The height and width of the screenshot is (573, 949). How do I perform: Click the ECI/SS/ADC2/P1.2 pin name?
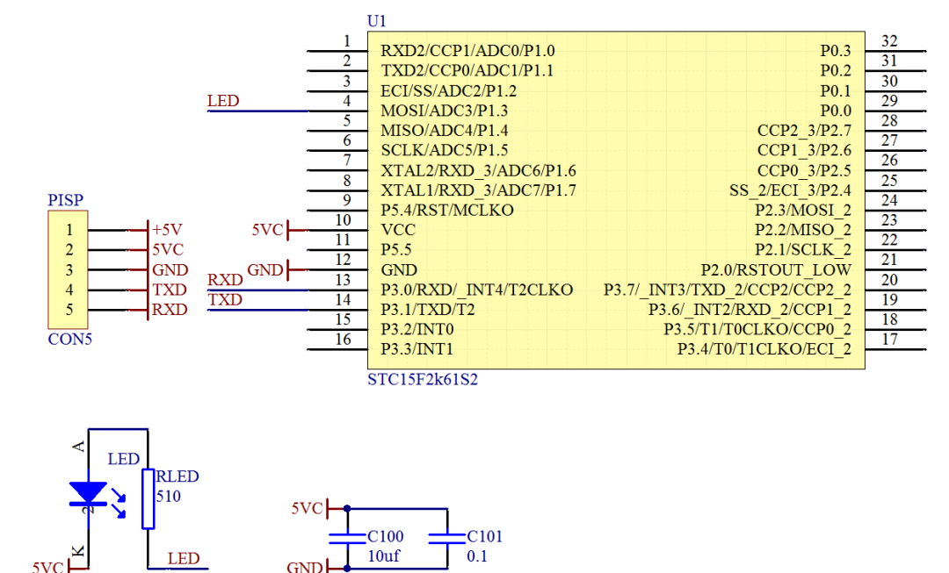click(448, 90)
